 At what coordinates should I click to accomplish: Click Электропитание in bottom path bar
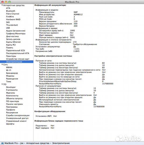click(x=61, y=143)
